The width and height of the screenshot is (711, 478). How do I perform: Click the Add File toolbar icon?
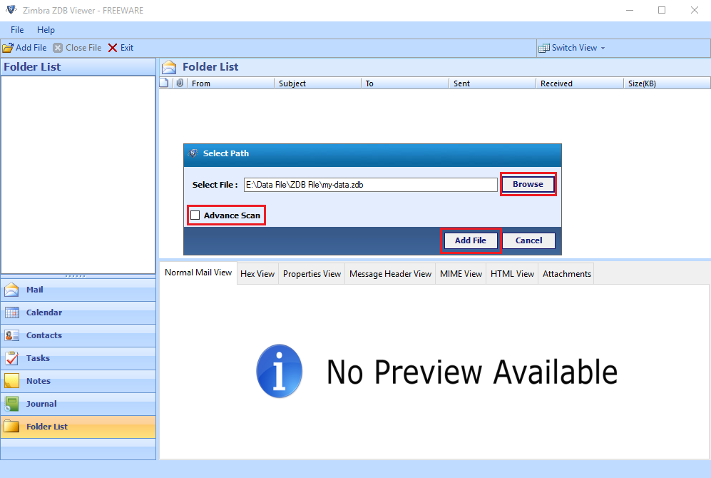pyautogui.click(x=8, y=48)
